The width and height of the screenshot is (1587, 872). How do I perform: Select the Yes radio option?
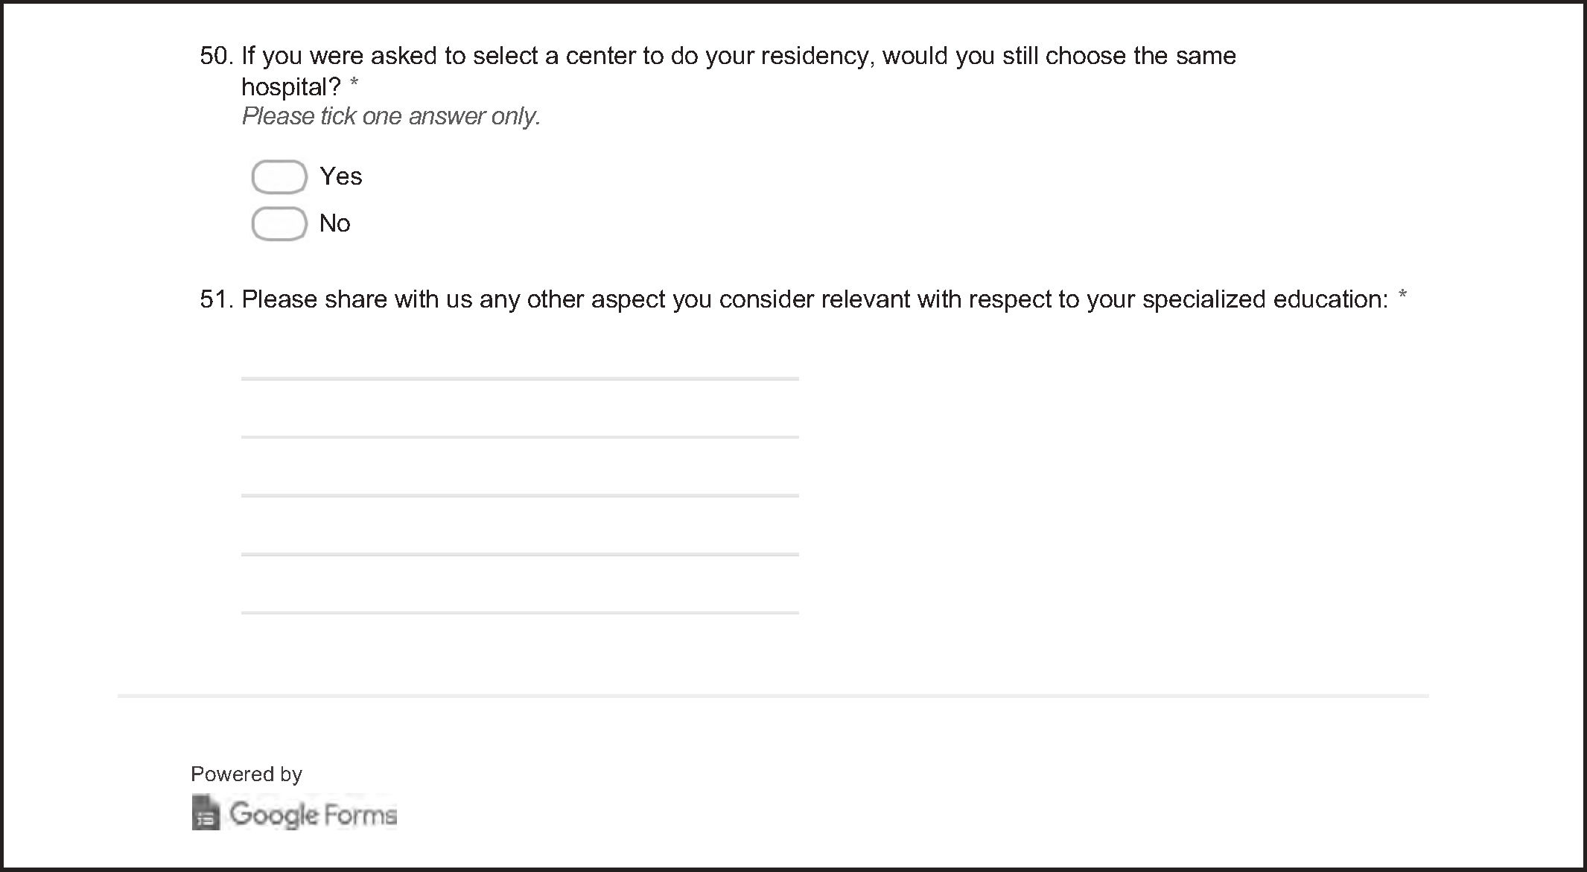click(279, 177)
